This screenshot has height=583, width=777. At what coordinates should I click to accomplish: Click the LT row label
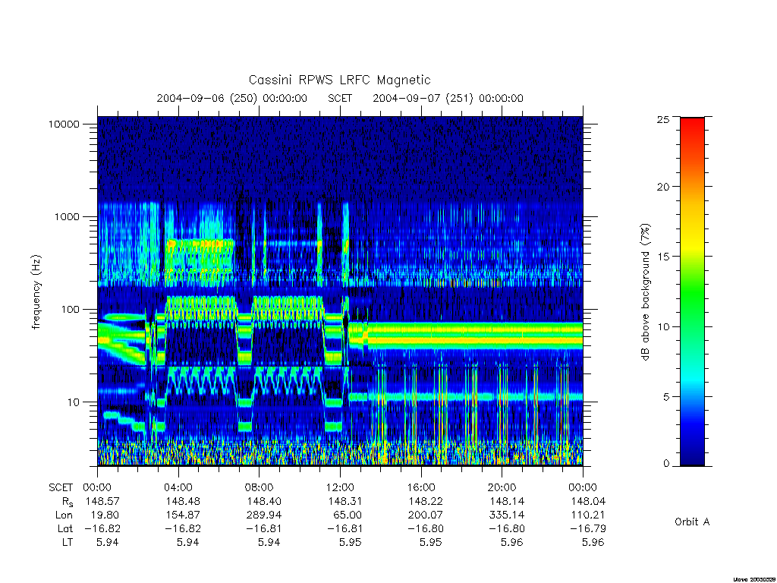[x=68, y=542]
